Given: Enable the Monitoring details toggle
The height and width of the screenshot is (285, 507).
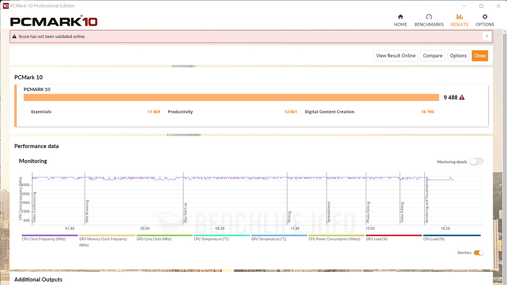Looking at the screenshot, I should (476, 162).
